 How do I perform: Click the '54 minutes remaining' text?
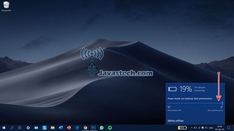tap(200, 89)
